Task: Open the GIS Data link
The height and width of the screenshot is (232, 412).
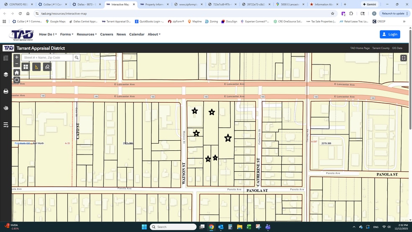Action: (397, 48)
